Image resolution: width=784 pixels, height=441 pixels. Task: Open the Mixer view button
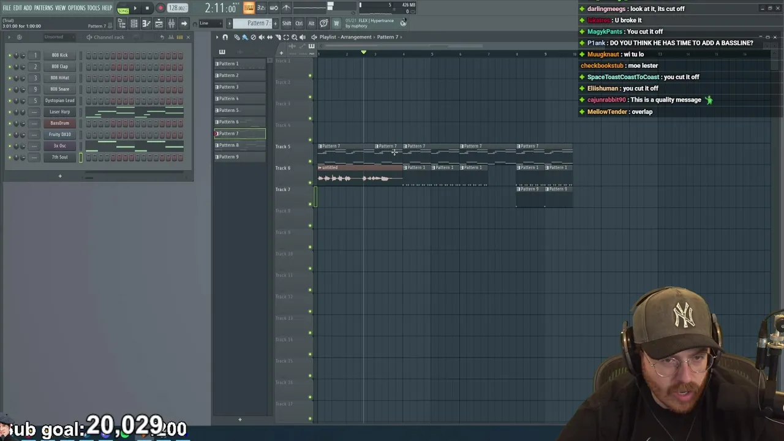click(x=171, y=23)
